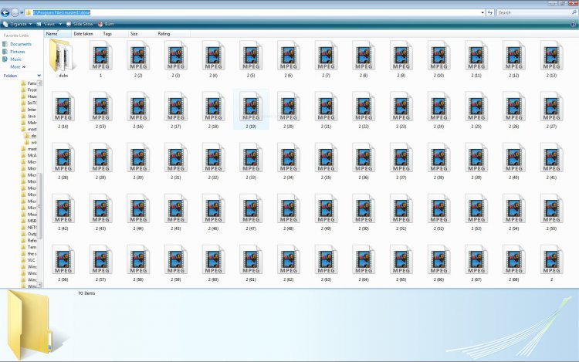Viewport: 579px width, 362px height.
Task: Select MPEG file 2 (13)
Action: pos(551,56)
